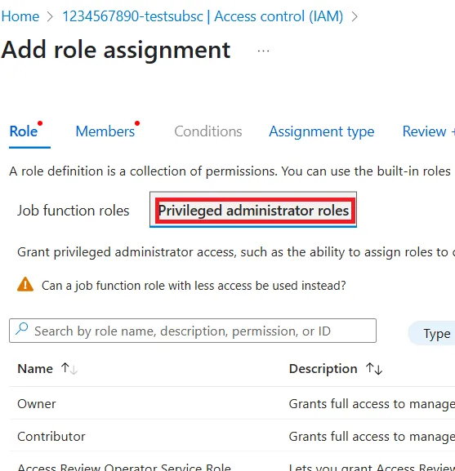Click breadcrumb chevron after Home
This screenshot has height=471, width=455.
click(51, 16)
